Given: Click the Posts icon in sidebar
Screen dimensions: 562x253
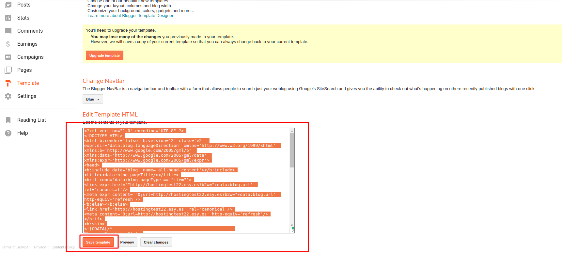Looking at the screenshot, I should tap(8, 5).
